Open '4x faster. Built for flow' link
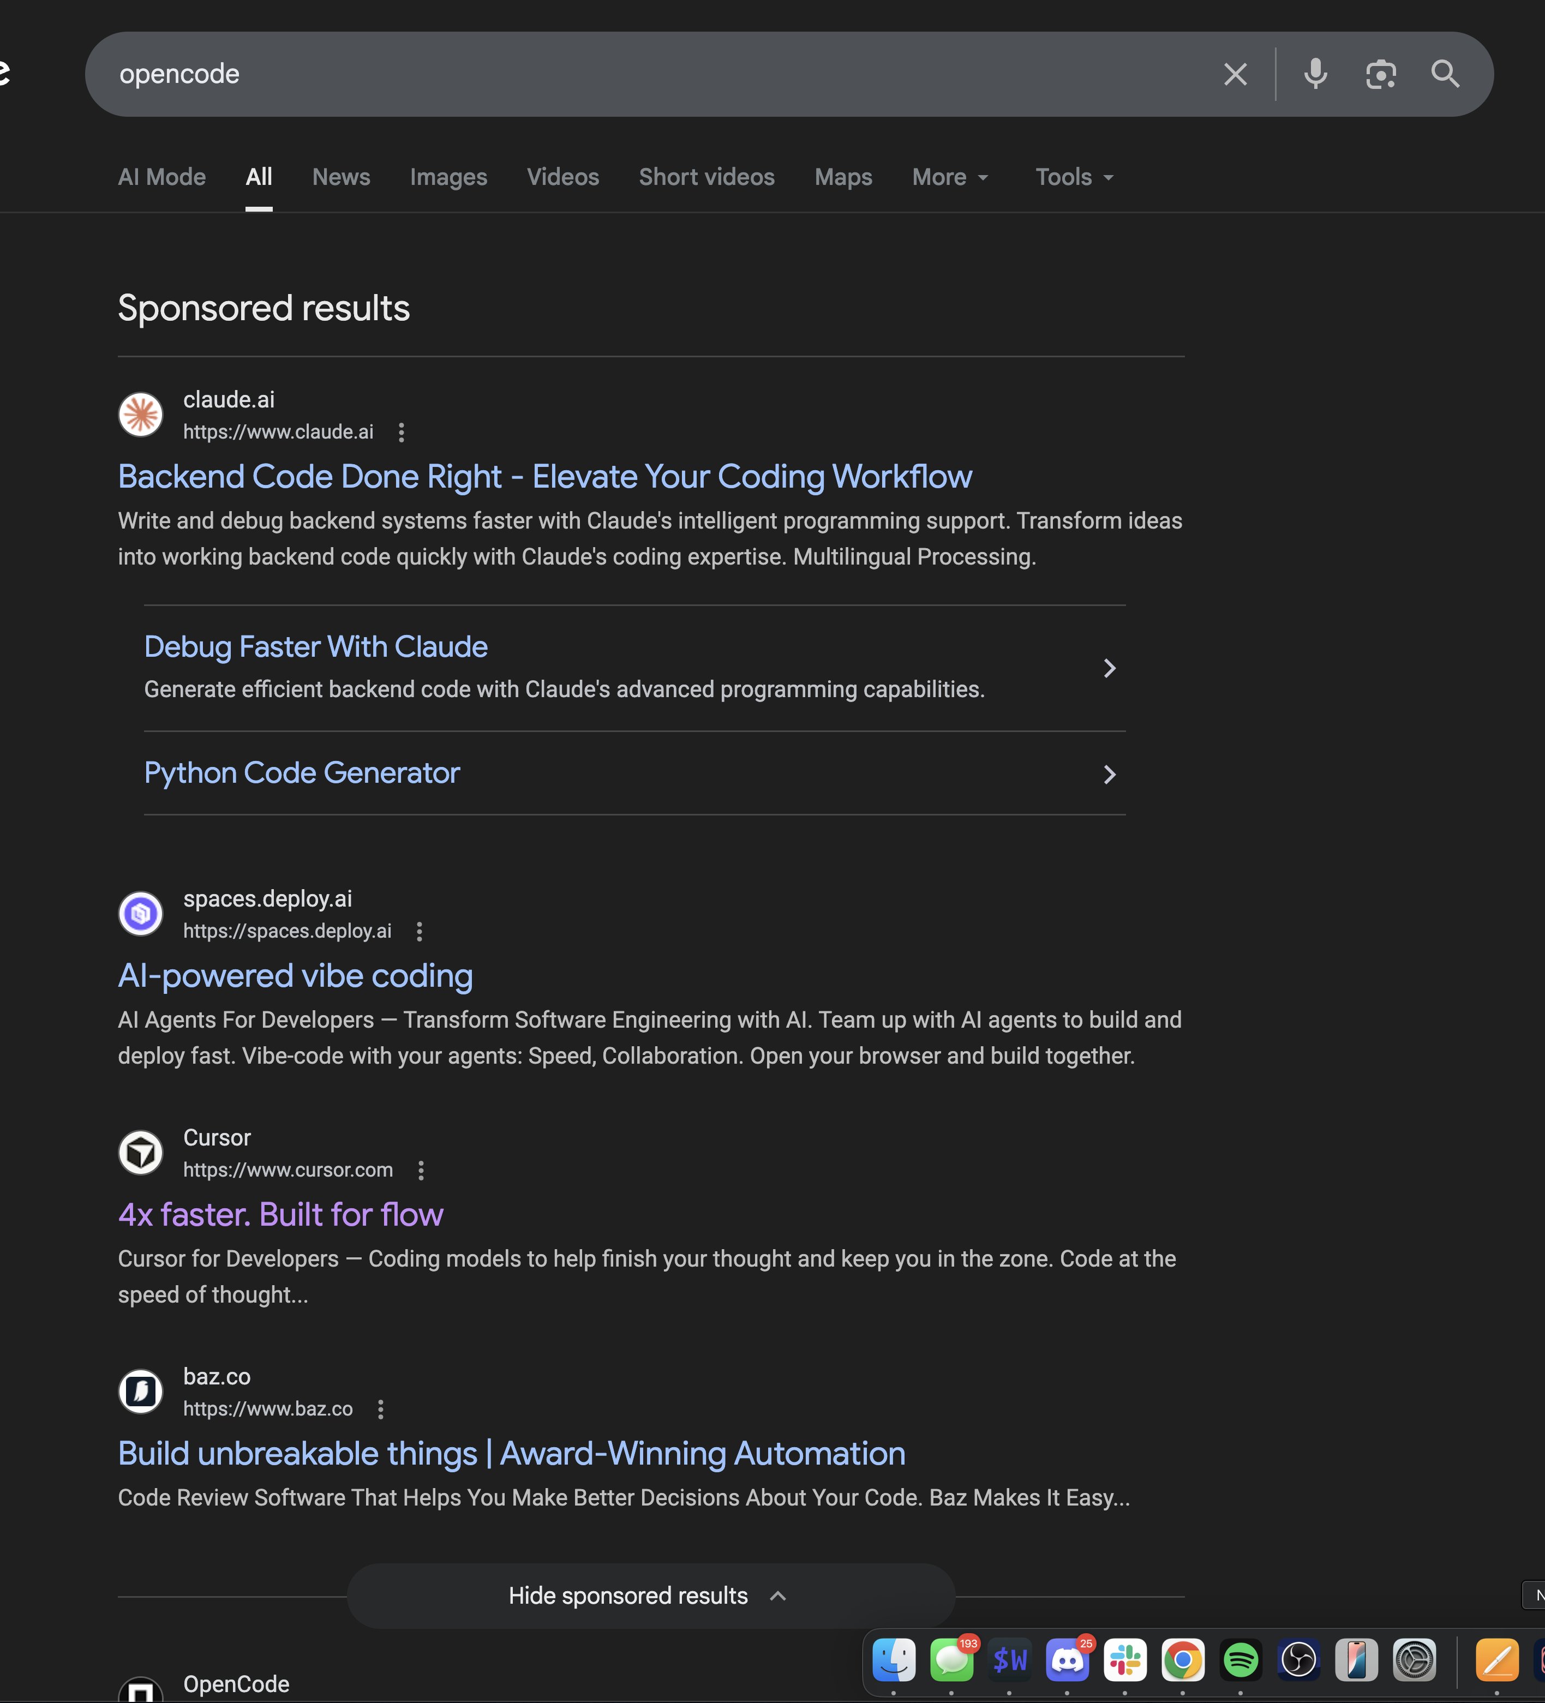This screenshot has width=1545, height=1703. click(280, 1215)
